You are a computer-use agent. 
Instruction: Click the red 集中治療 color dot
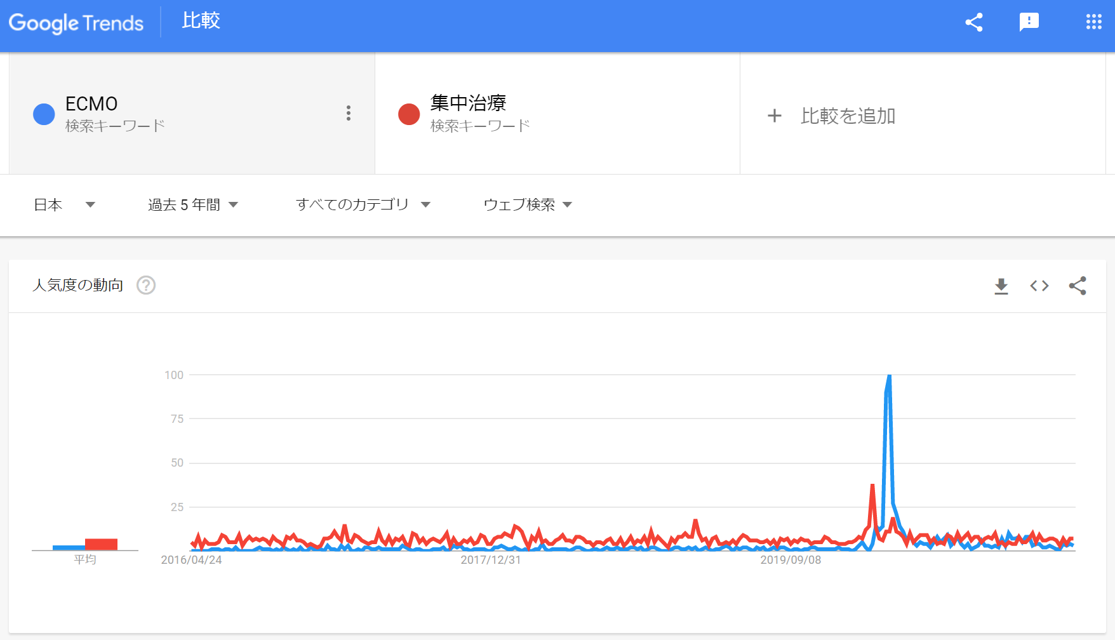(409, 114)
